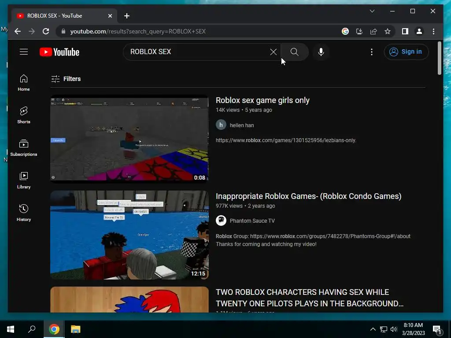Open the hellen han channel name

[242, 125]
